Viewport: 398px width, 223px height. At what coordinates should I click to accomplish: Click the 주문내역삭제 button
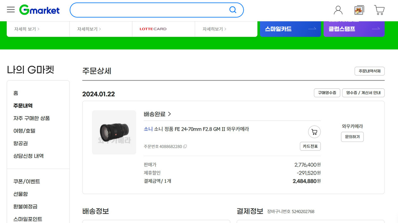tap(369, 71)
